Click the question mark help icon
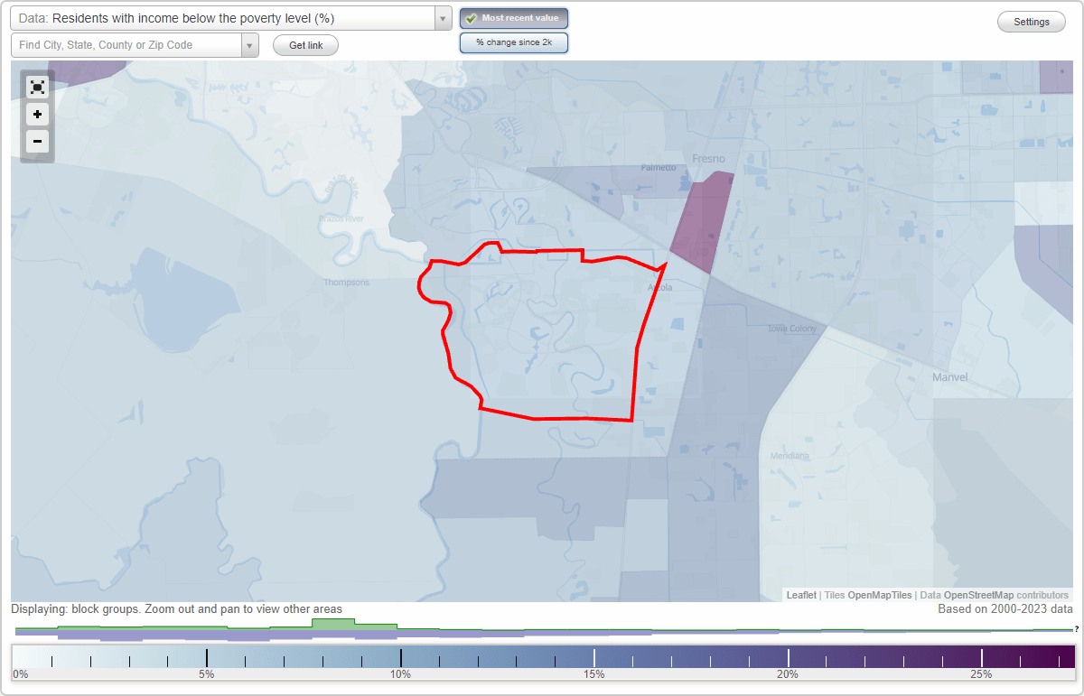Image resolution: width=1084 pixels, height=696 pixels. [x=1077, y=629]
